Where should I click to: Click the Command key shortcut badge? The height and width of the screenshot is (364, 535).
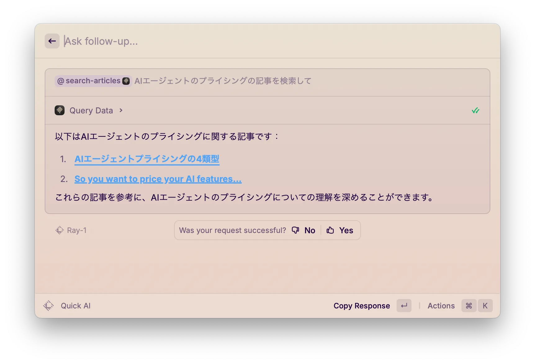469,306
